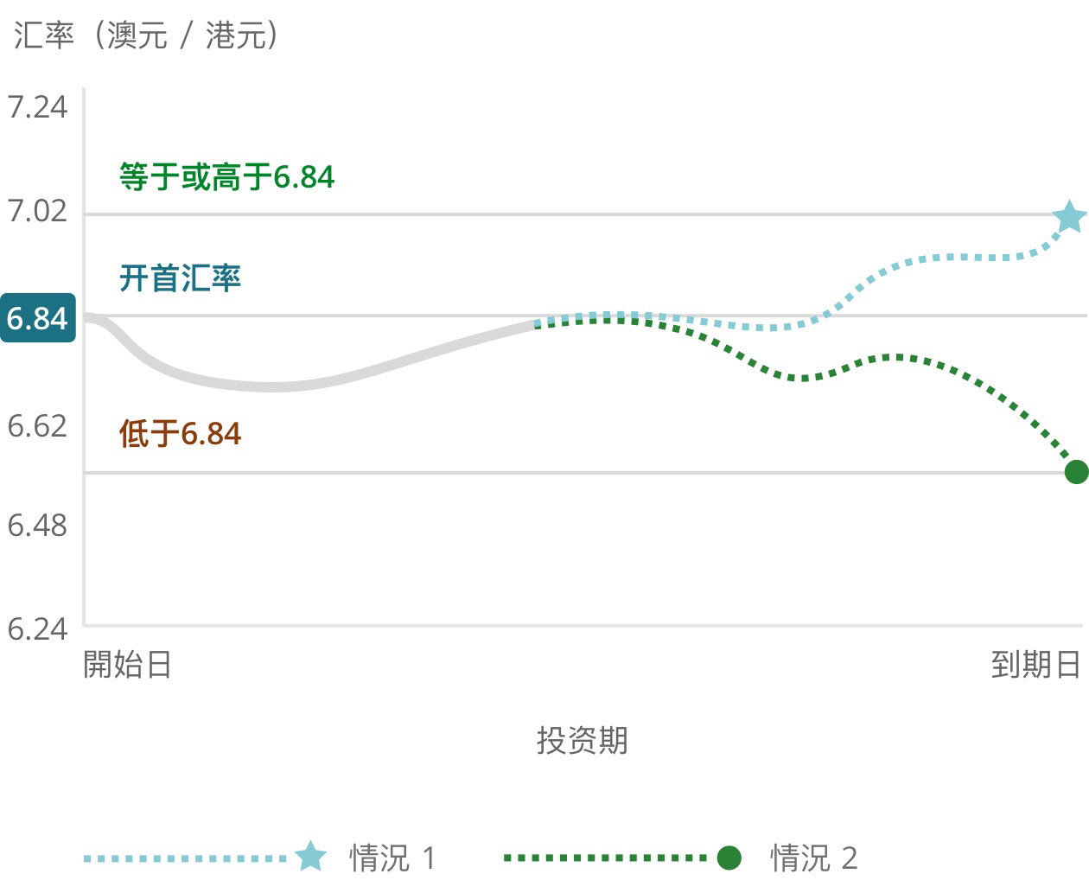Click the 7.24 y-axis value

[x=37, y=107]
